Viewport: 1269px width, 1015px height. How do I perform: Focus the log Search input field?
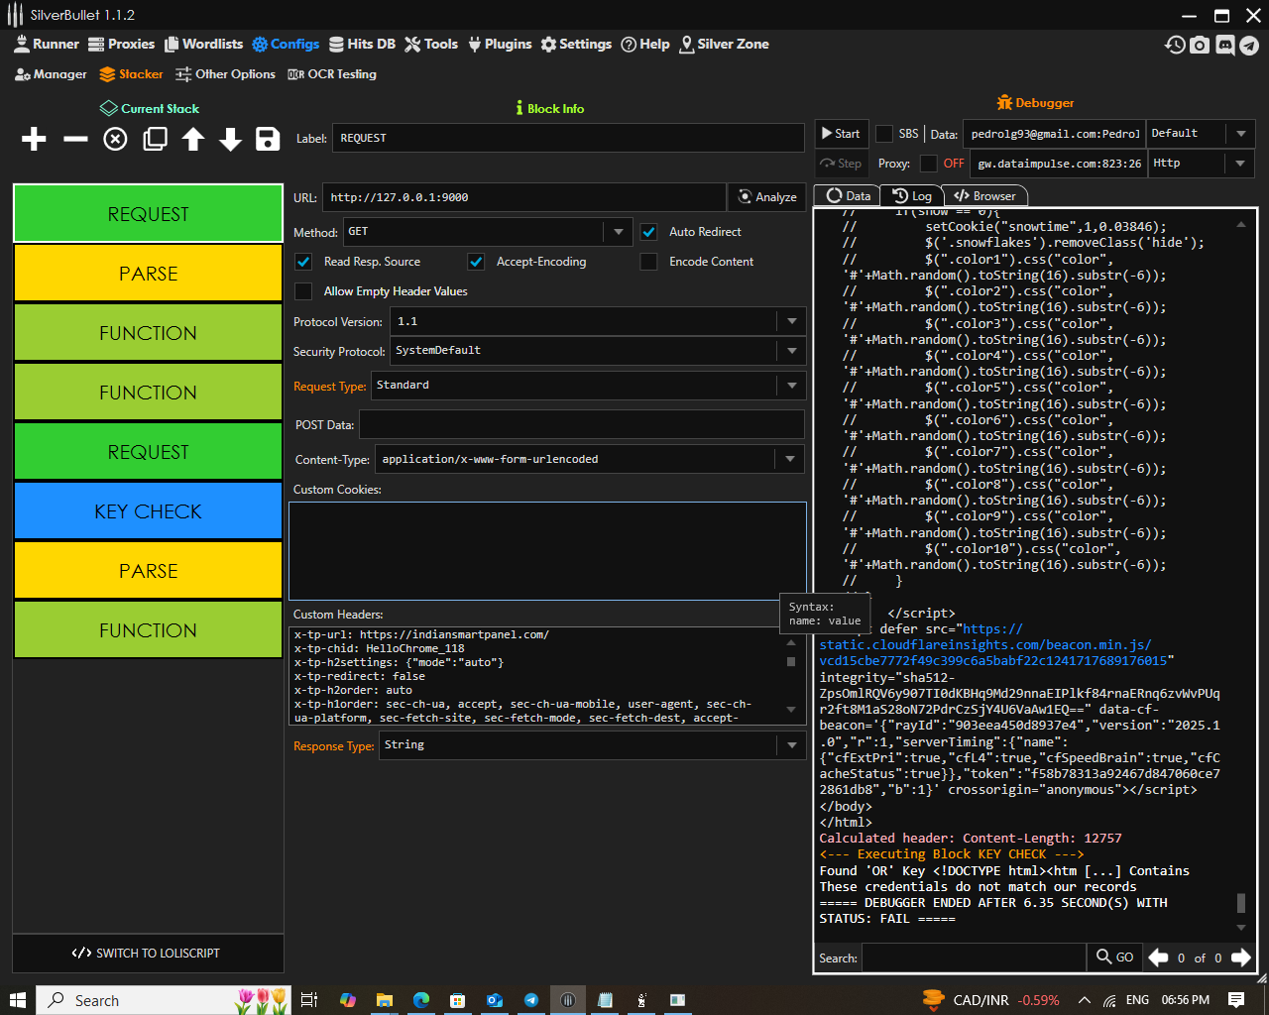(974, 958)
